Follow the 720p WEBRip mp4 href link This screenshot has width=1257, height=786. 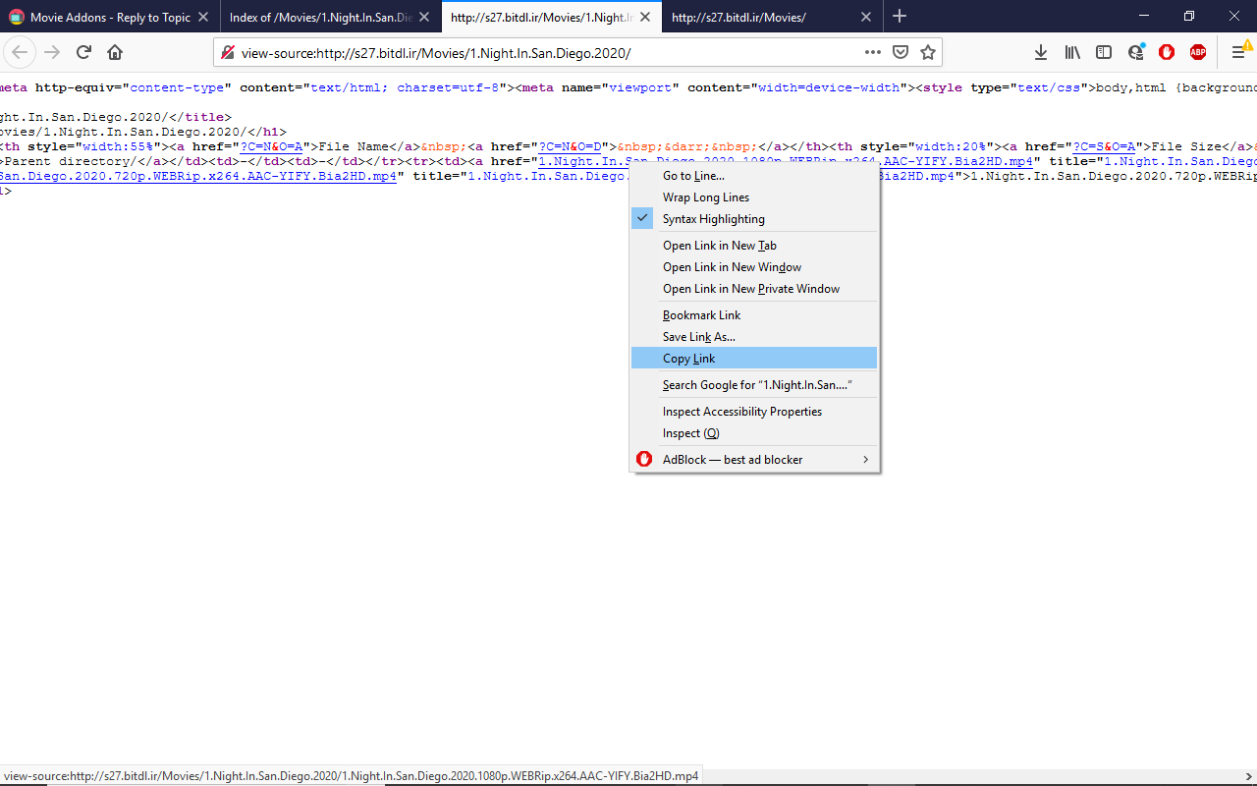pyautogui.click(x=198, y=177)
